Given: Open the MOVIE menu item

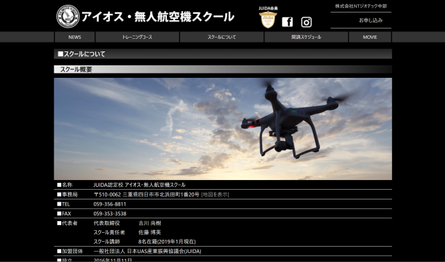Looking at the screenshot, I should 370,37.
